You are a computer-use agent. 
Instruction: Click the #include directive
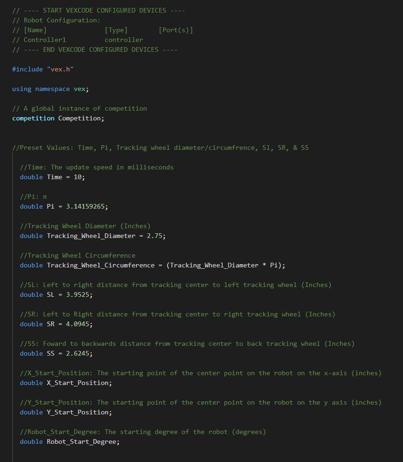click(x=28, y=69)
